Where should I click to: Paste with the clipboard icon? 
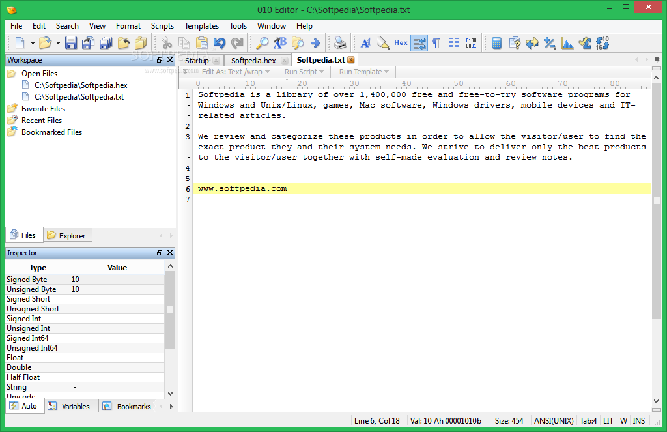pyautogui.click(x=202, y=43)
